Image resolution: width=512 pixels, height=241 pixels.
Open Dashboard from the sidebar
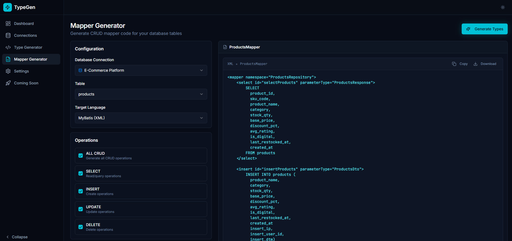tap(31, 24)
